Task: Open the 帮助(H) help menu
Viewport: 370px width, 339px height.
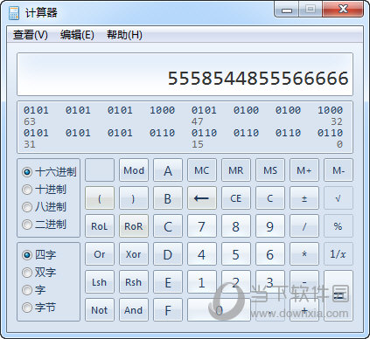Action: [124, 35]
